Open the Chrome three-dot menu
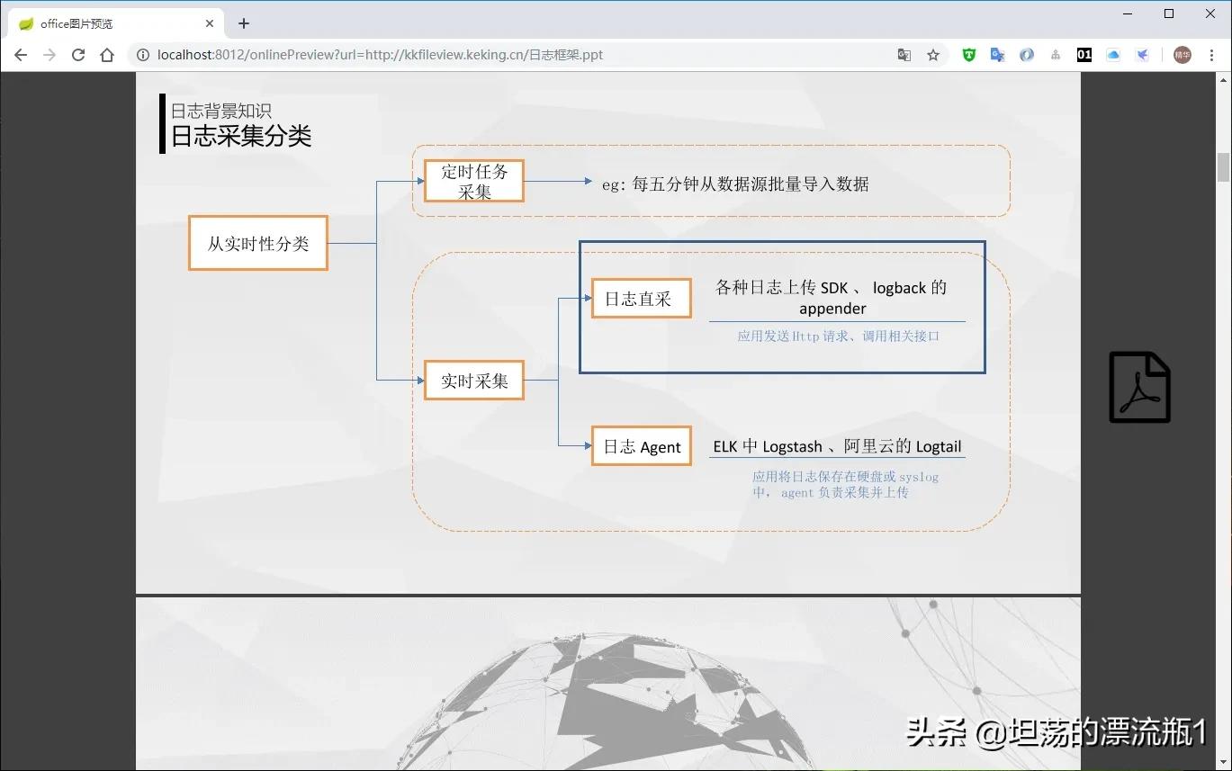The width and height of the screenshot is (1232, 771). pos(1210,55)
